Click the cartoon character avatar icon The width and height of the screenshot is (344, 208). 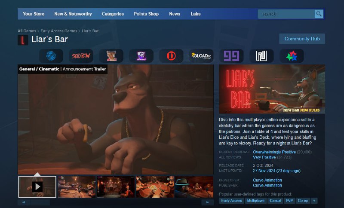tap(111, 56)
